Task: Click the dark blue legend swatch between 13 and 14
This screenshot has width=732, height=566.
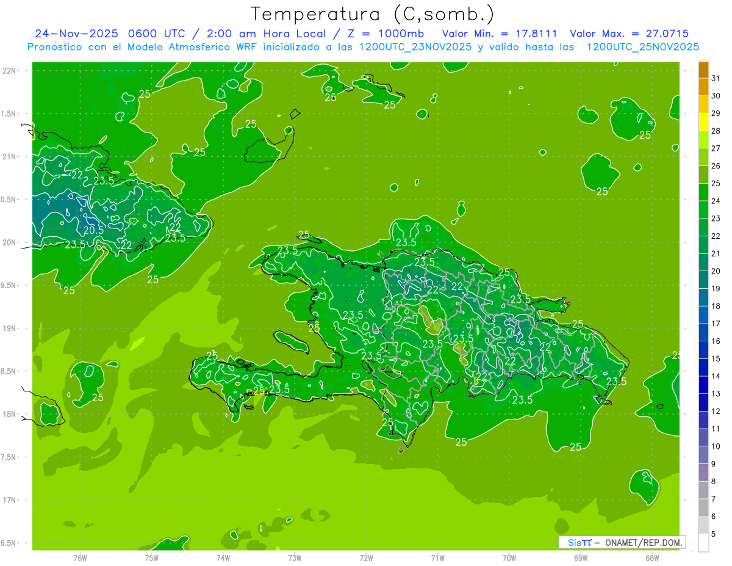Action: [x=703, y=385]
